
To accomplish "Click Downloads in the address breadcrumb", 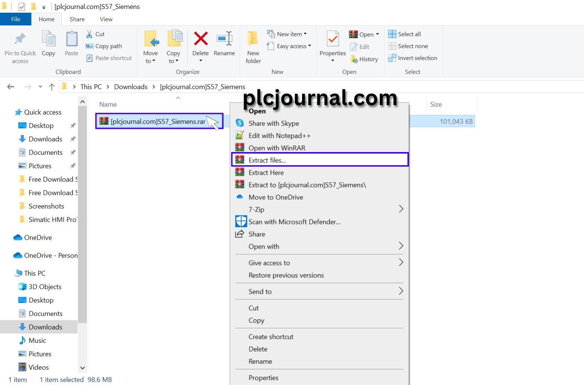I will click(131, 86).
